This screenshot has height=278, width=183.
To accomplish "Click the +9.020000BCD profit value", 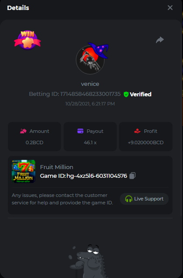I will tap(146, 142).
